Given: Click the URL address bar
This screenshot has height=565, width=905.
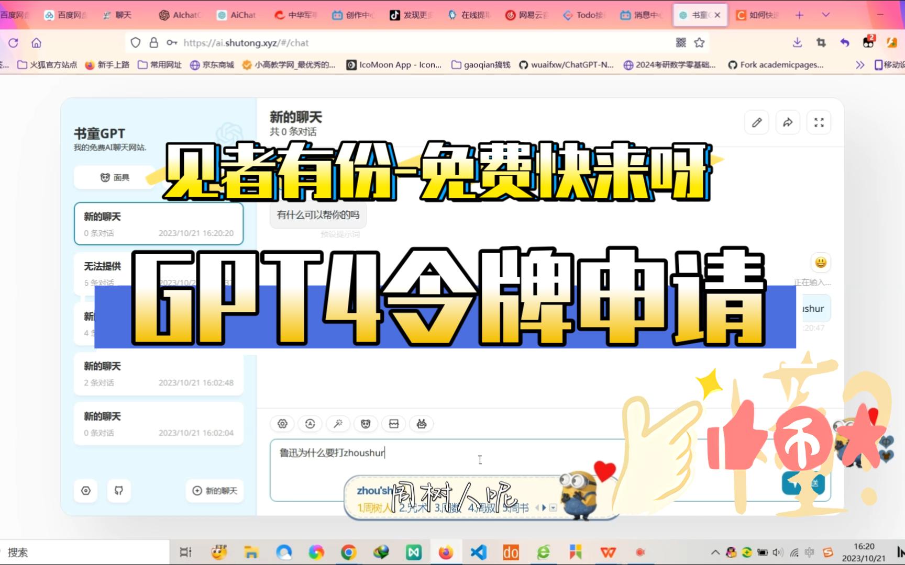Looking at the screenshot, I should 417,43.
